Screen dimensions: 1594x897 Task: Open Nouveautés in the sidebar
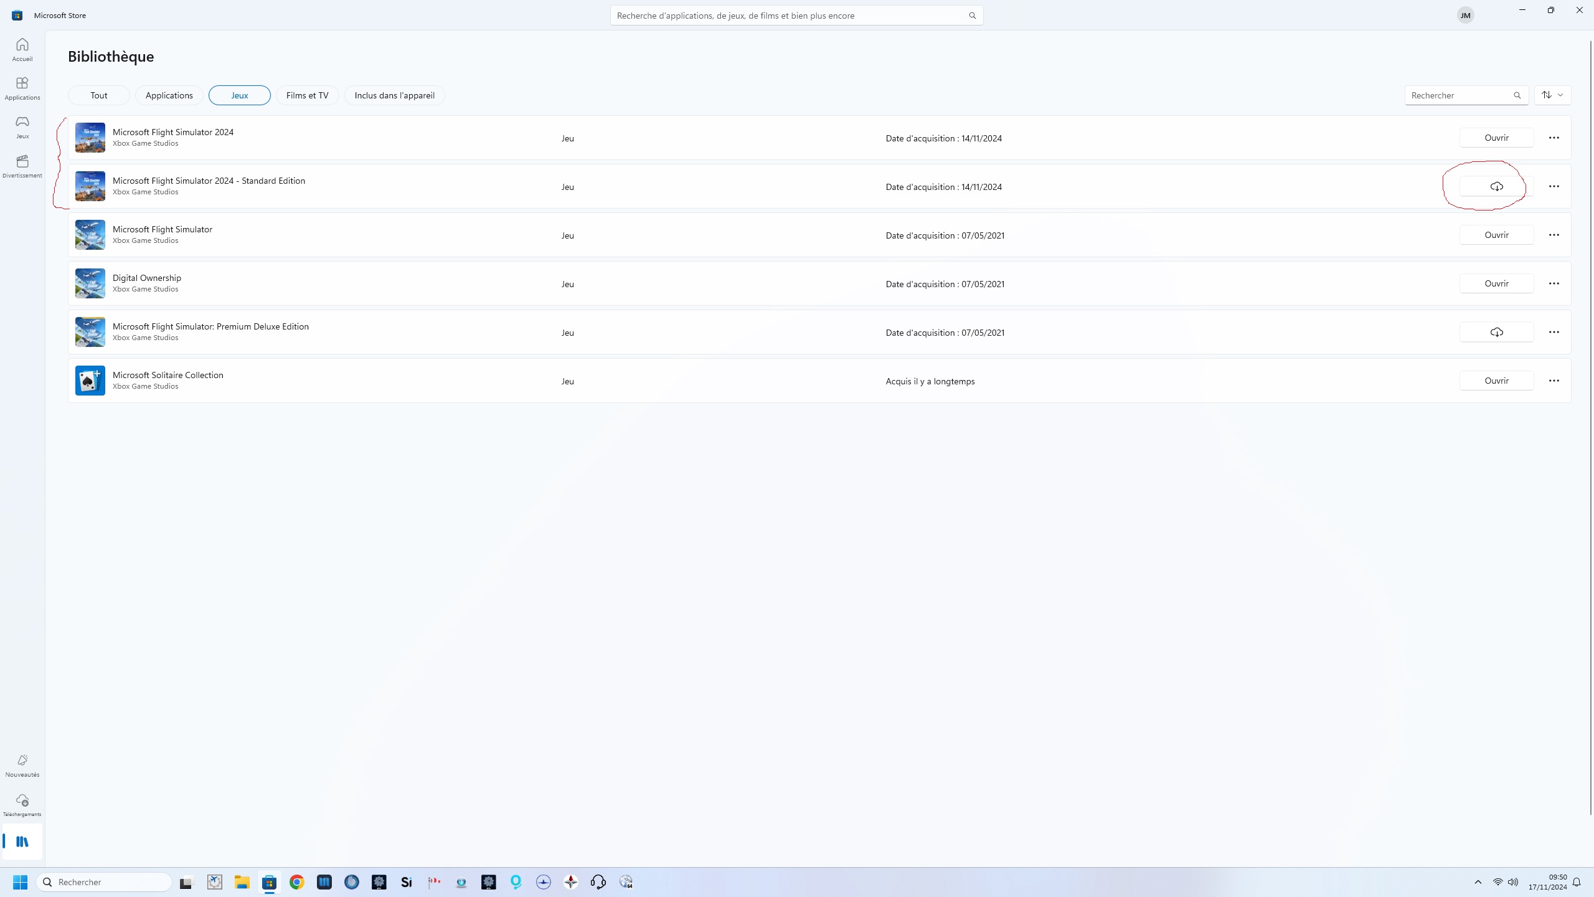tap(22, 766)
